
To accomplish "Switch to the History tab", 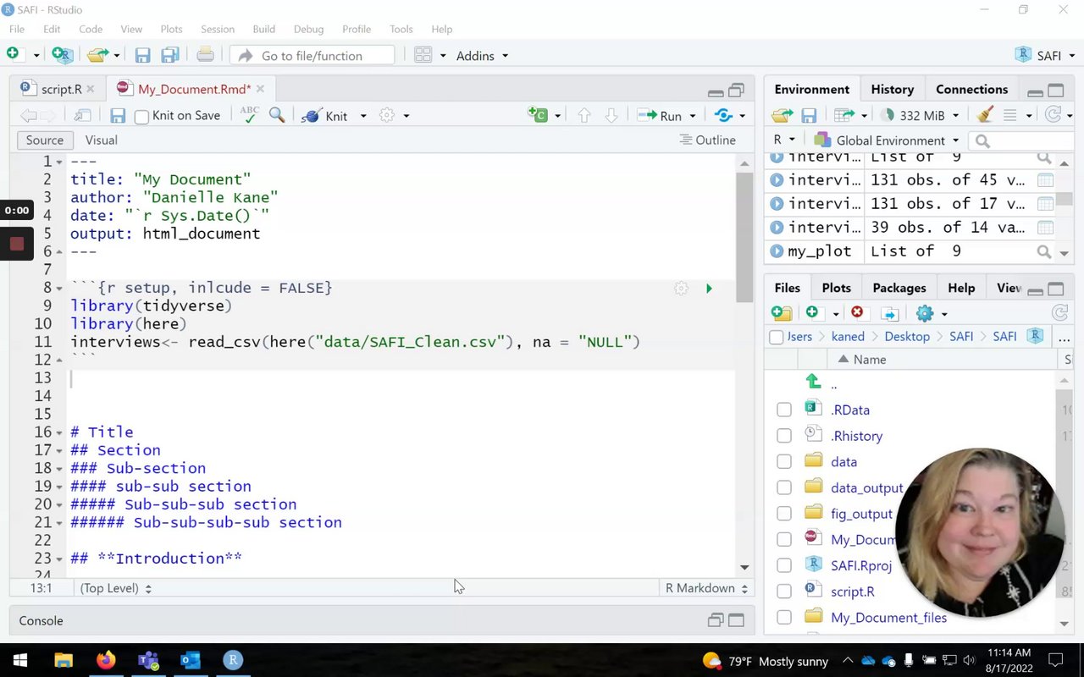I will click(x=892, y=89).
